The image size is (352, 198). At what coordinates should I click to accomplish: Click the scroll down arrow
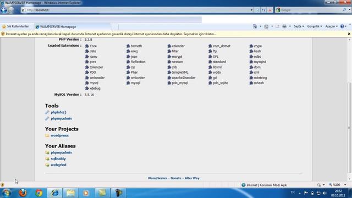pos(349,179)
